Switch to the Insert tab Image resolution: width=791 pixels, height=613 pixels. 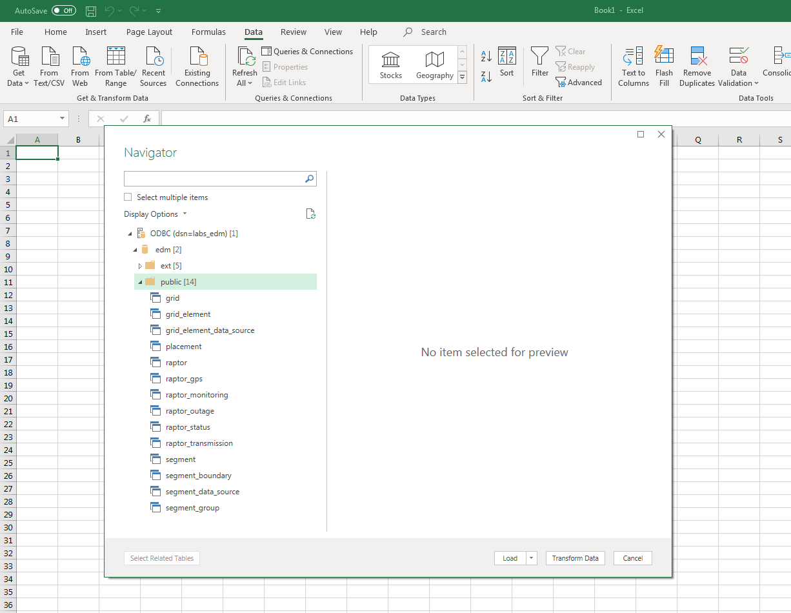click(x=96, y=32)
